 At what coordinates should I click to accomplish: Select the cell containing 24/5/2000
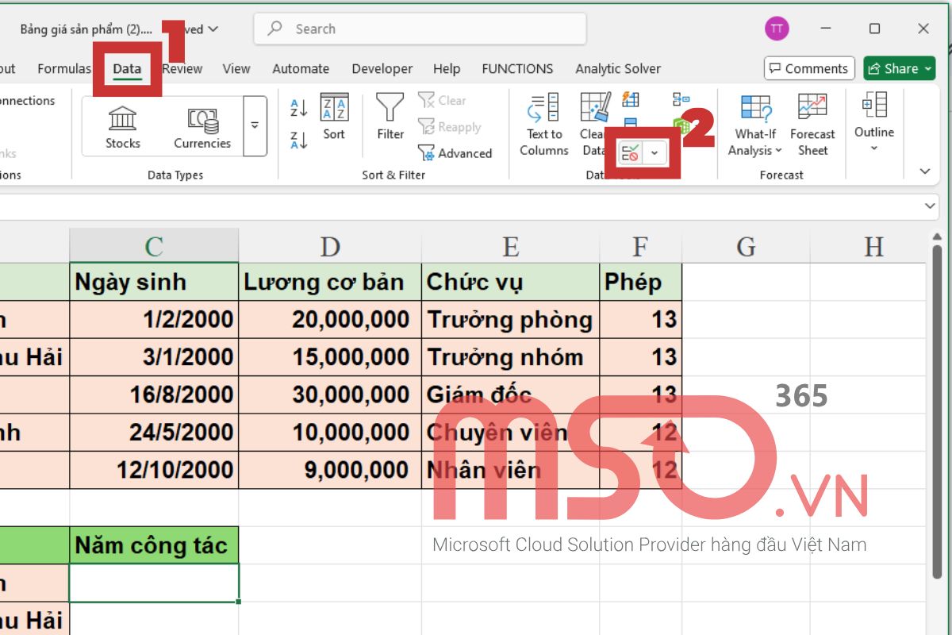(154, 433)
